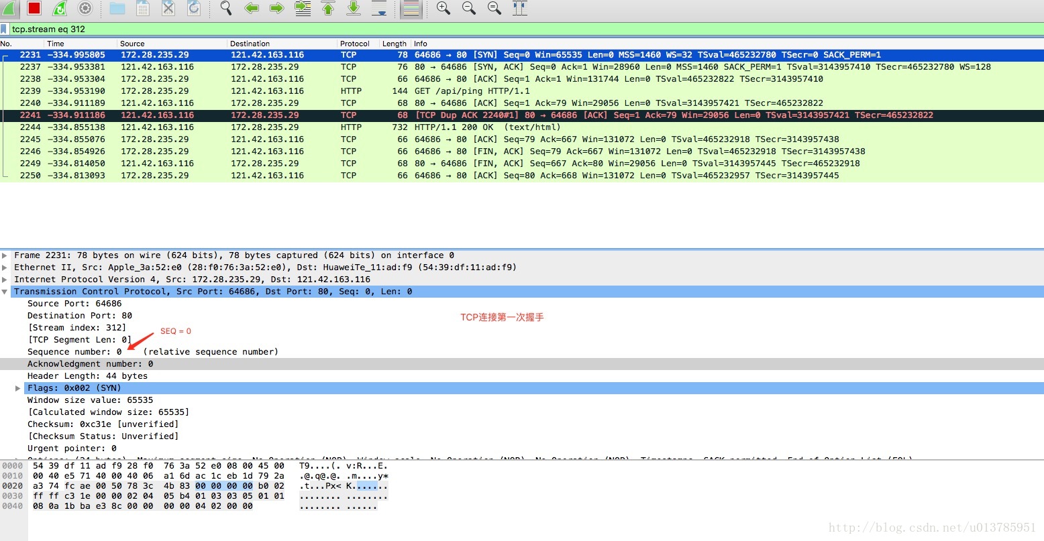This screenshot has height=541, width=1044.
Task: Select packet 2231, the SYN packet
Action: coord(522,55)
